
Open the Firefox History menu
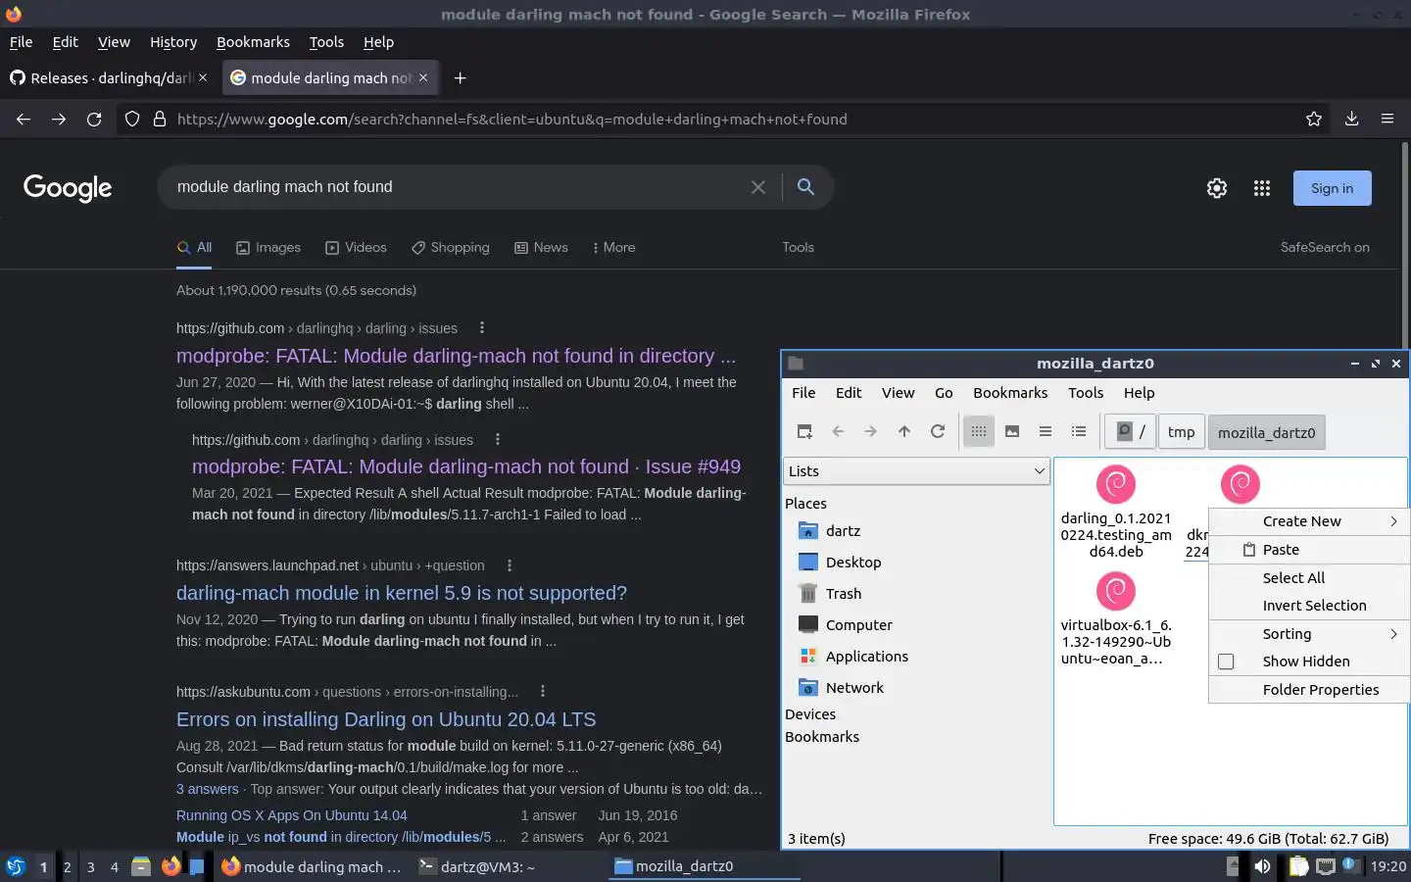173,42
